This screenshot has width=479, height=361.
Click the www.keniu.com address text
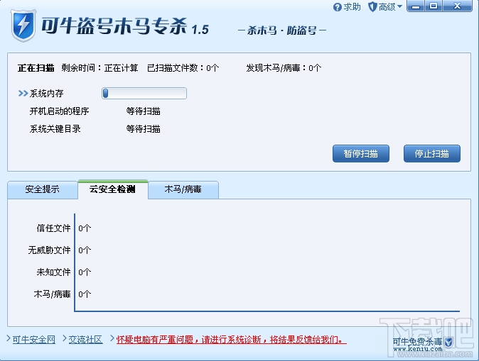[418, 349]
